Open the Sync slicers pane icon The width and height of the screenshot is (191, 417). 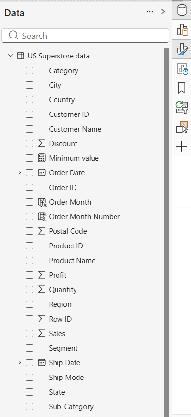(182, 108)
